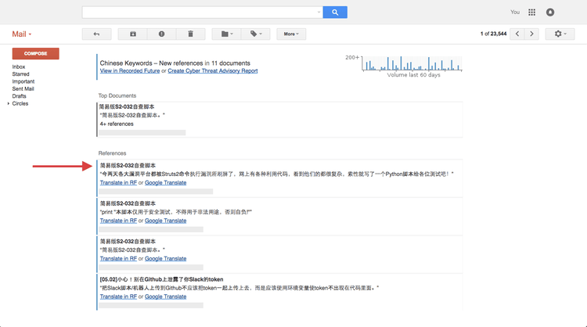587x327 pixels.
Task: Click the blue search button
Action: click(335, 13)
